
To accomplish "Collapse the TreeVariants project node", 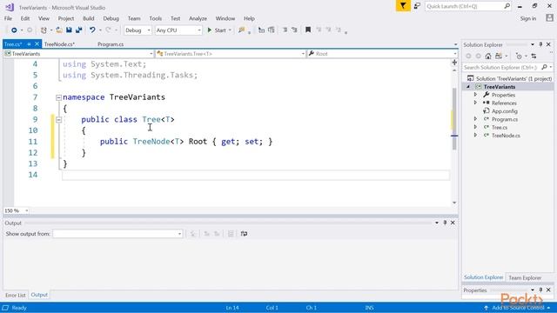I will (x=468, y=87).
